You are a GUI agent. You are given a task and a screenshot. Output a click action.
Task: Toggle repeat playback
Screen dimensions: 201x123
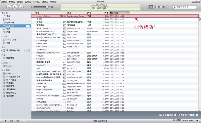pos(18,121)
